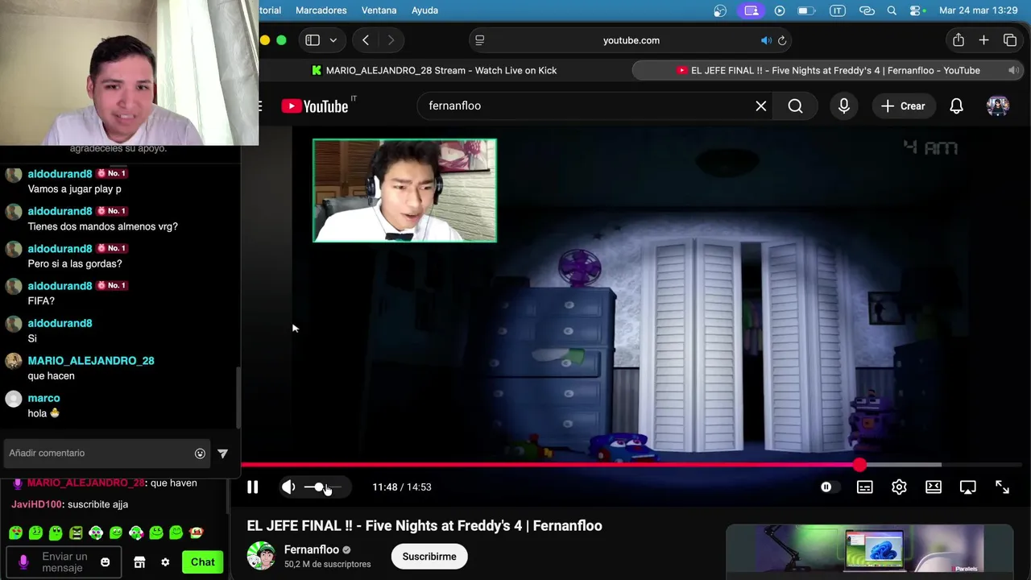Open the Ayuda menu
This screenshot has height=580, width=1031.
coord(424,10)
